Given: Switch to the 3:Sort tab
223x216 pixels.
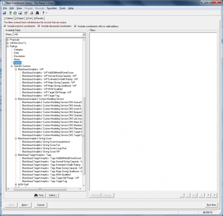Looking at the screenshot, I should [x=29, y=18].
